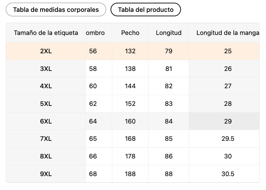Select the 2XL size row label
This screenshot has height=190, width=266.
pos(46,51)
